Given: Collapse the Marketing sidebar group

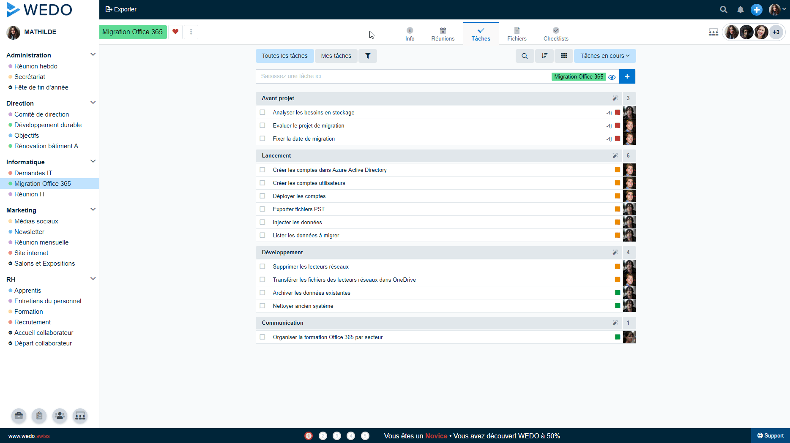Looking at the screenshot, I should point(93,209).
